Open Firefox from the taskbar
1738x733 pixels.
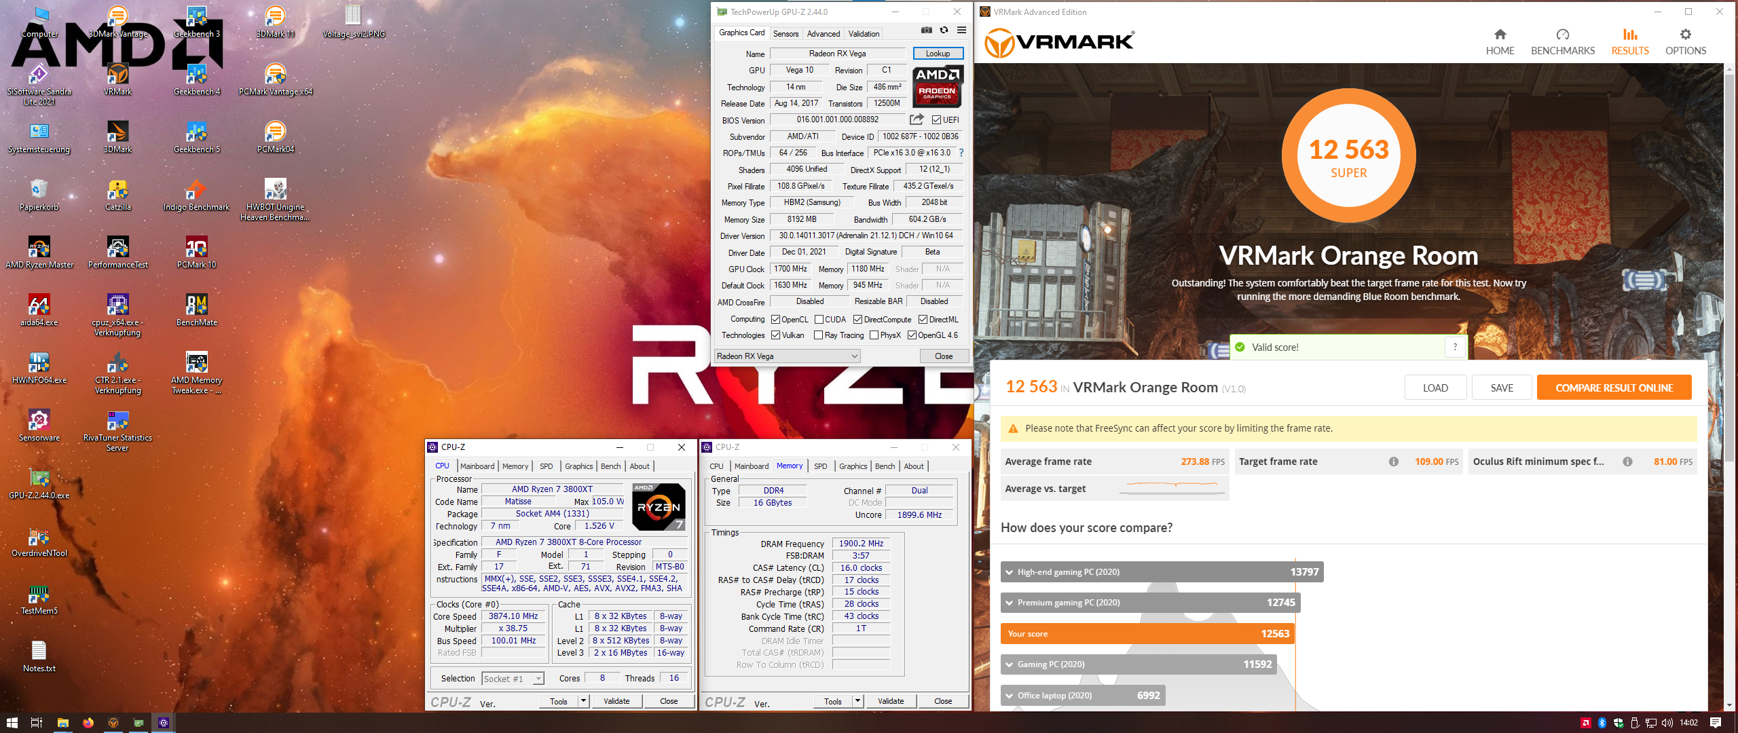pyautogui.click(x=88, y=723)
